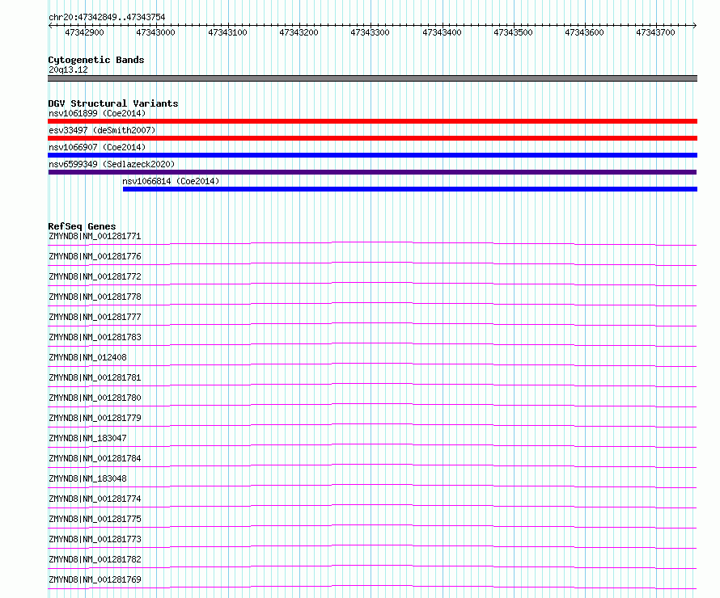Click the red bar under esv33497
Screen dimensions: 720x598
[x=372, y=138]
